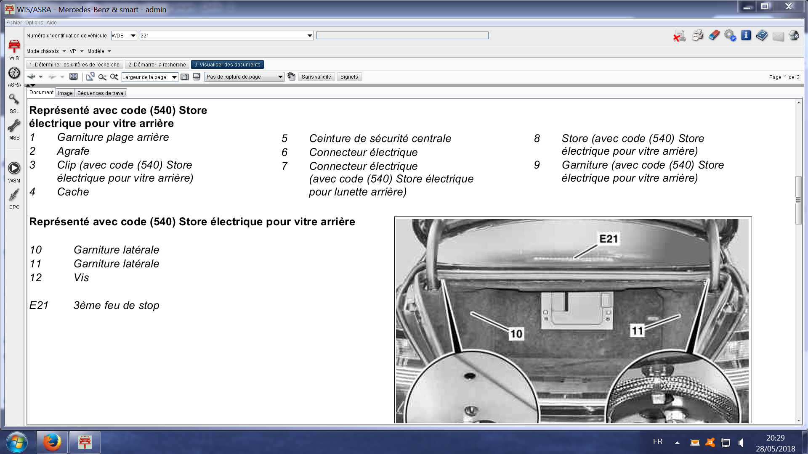Zoom in the document

point(114,77)
